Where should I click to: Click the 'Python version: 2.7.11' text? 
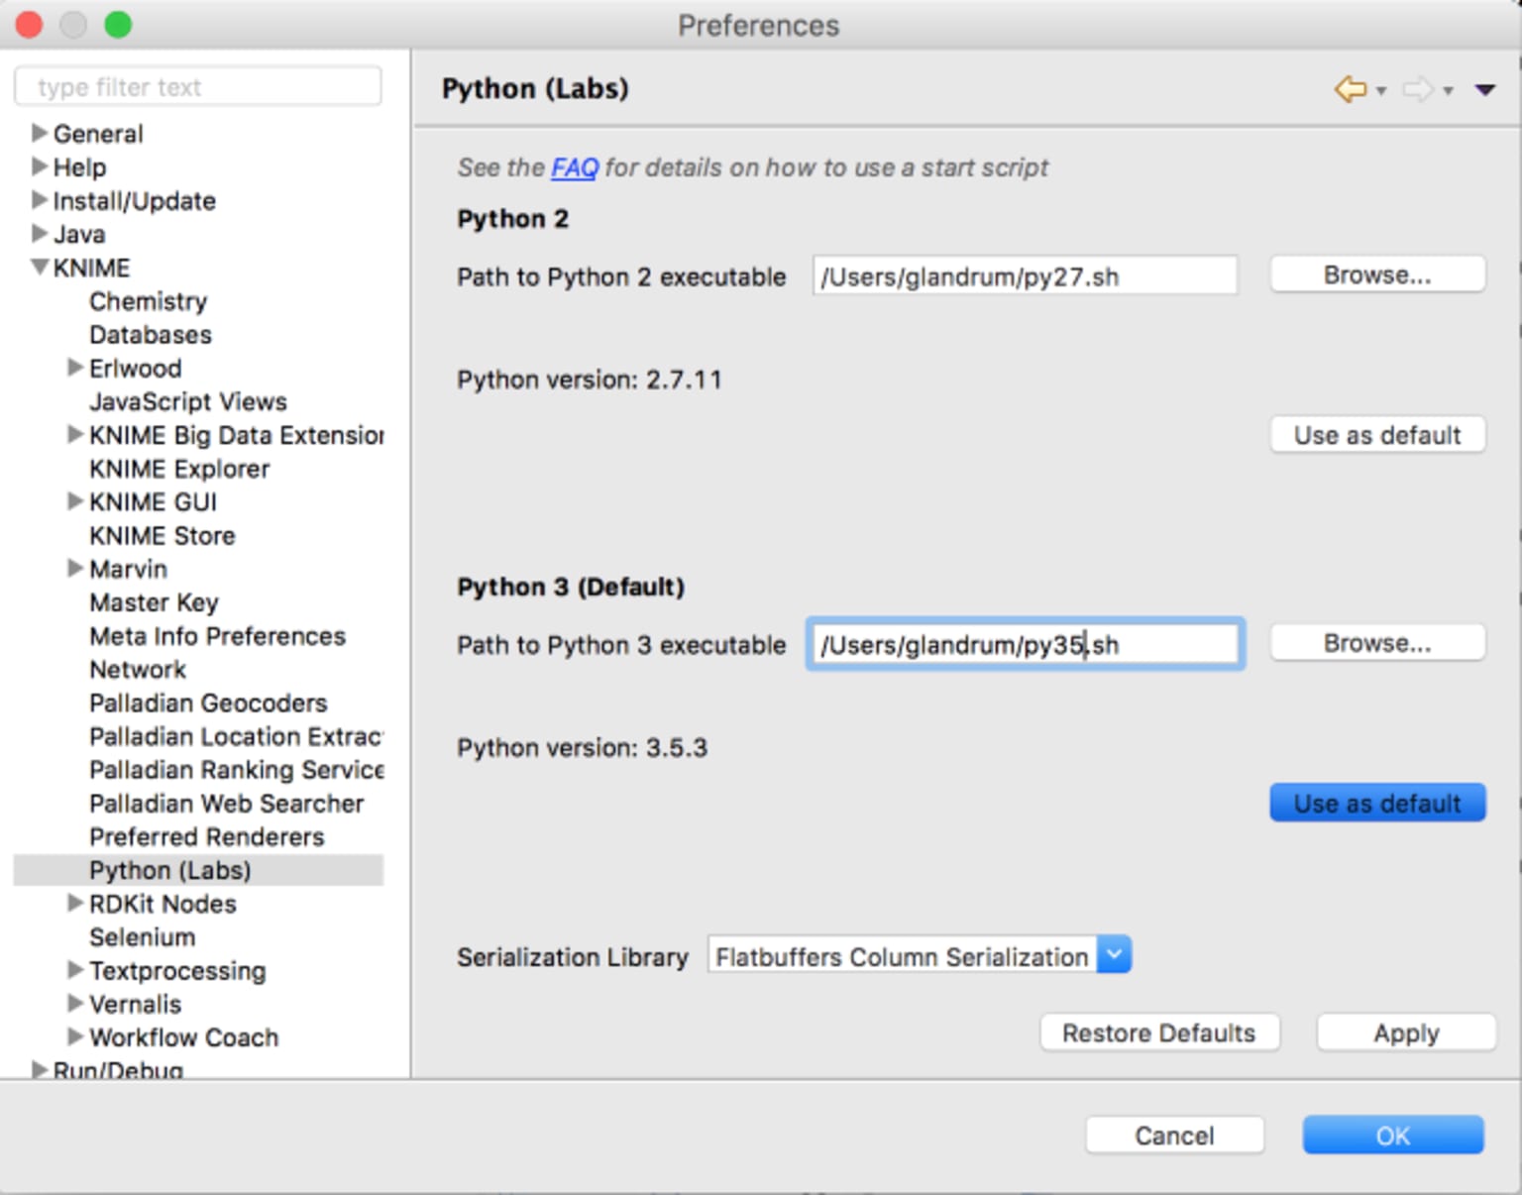(590, 380)
